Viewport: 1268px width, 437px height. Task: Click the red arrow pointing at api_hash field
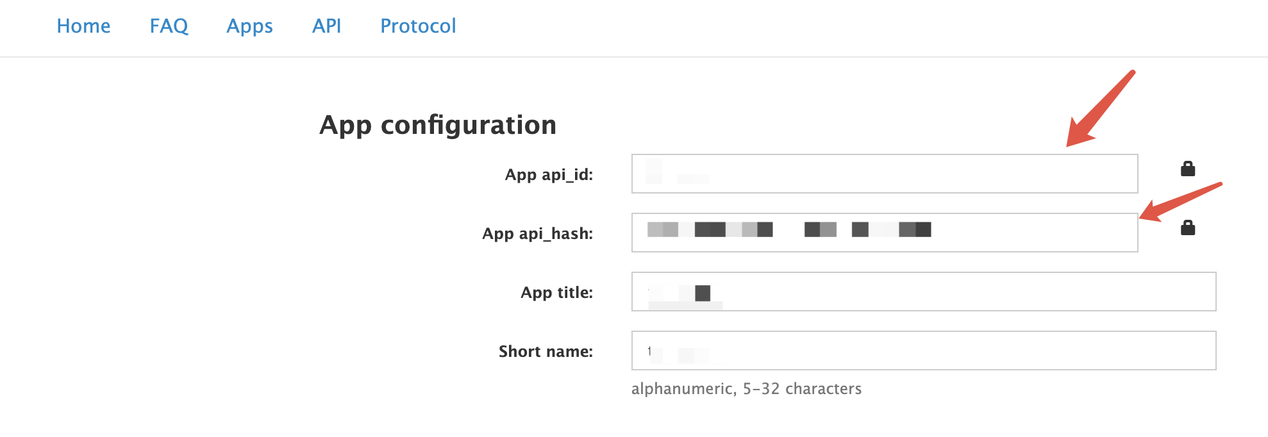click(x=1180, y=202)
